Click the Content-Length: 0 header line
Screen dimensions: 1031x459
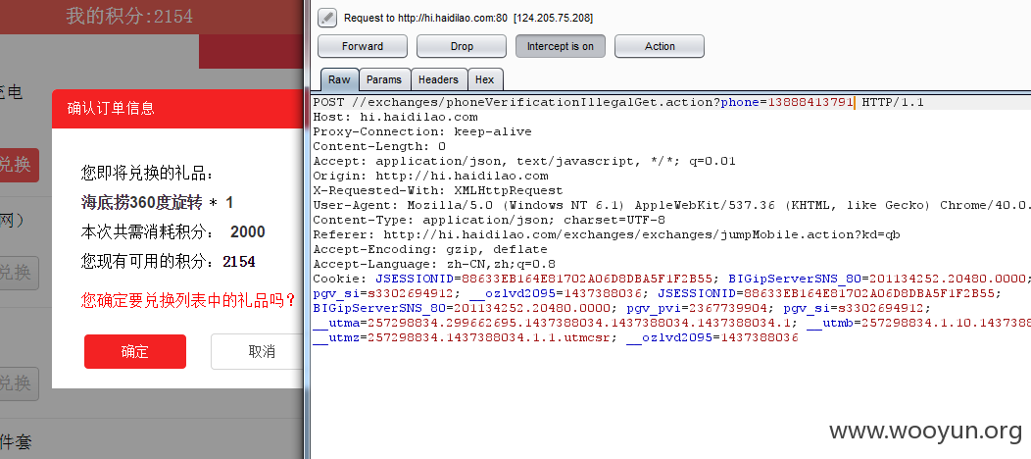click(x=379, y=146)
